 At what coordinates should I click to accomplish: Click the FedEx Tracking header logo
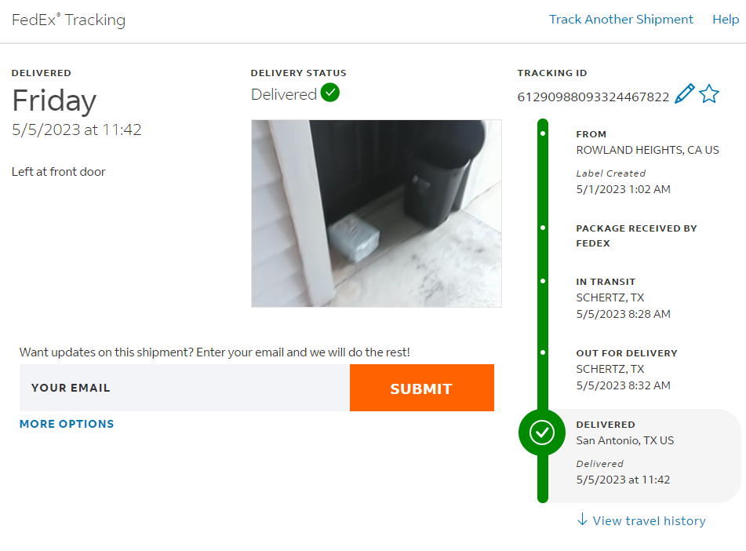[68, 20]
